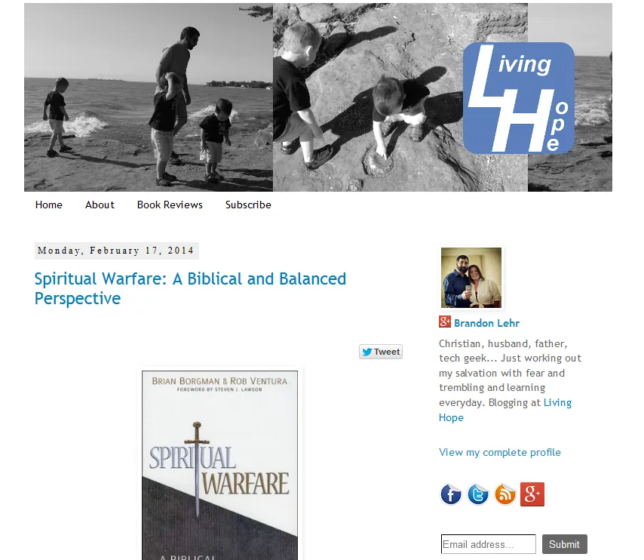Focus the Email address input field
The width and height of the screenshot is (644, 560).
(489, 544)
